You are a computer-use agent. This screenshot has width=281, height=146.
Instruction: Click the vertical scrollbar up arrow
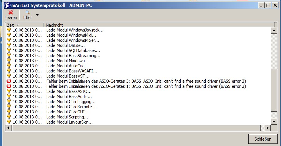pyautogui.click(x=274, y=31)
